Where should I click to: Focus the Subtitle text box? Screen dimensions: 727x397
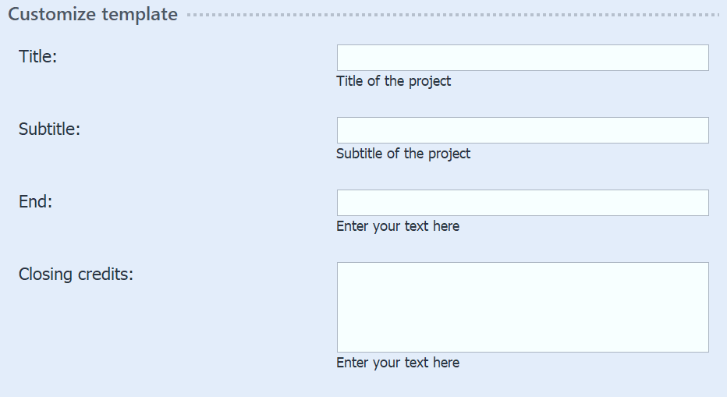pos(523,130)
